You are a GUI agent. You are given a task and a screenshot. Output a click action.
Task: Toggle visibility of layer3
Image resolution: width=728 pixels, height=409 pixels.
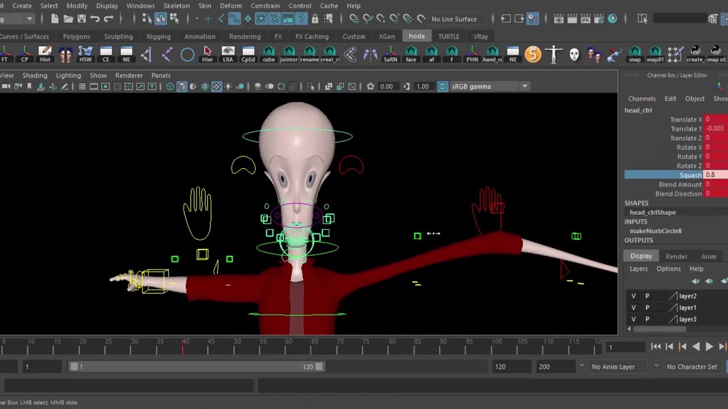tap(633, 319)
